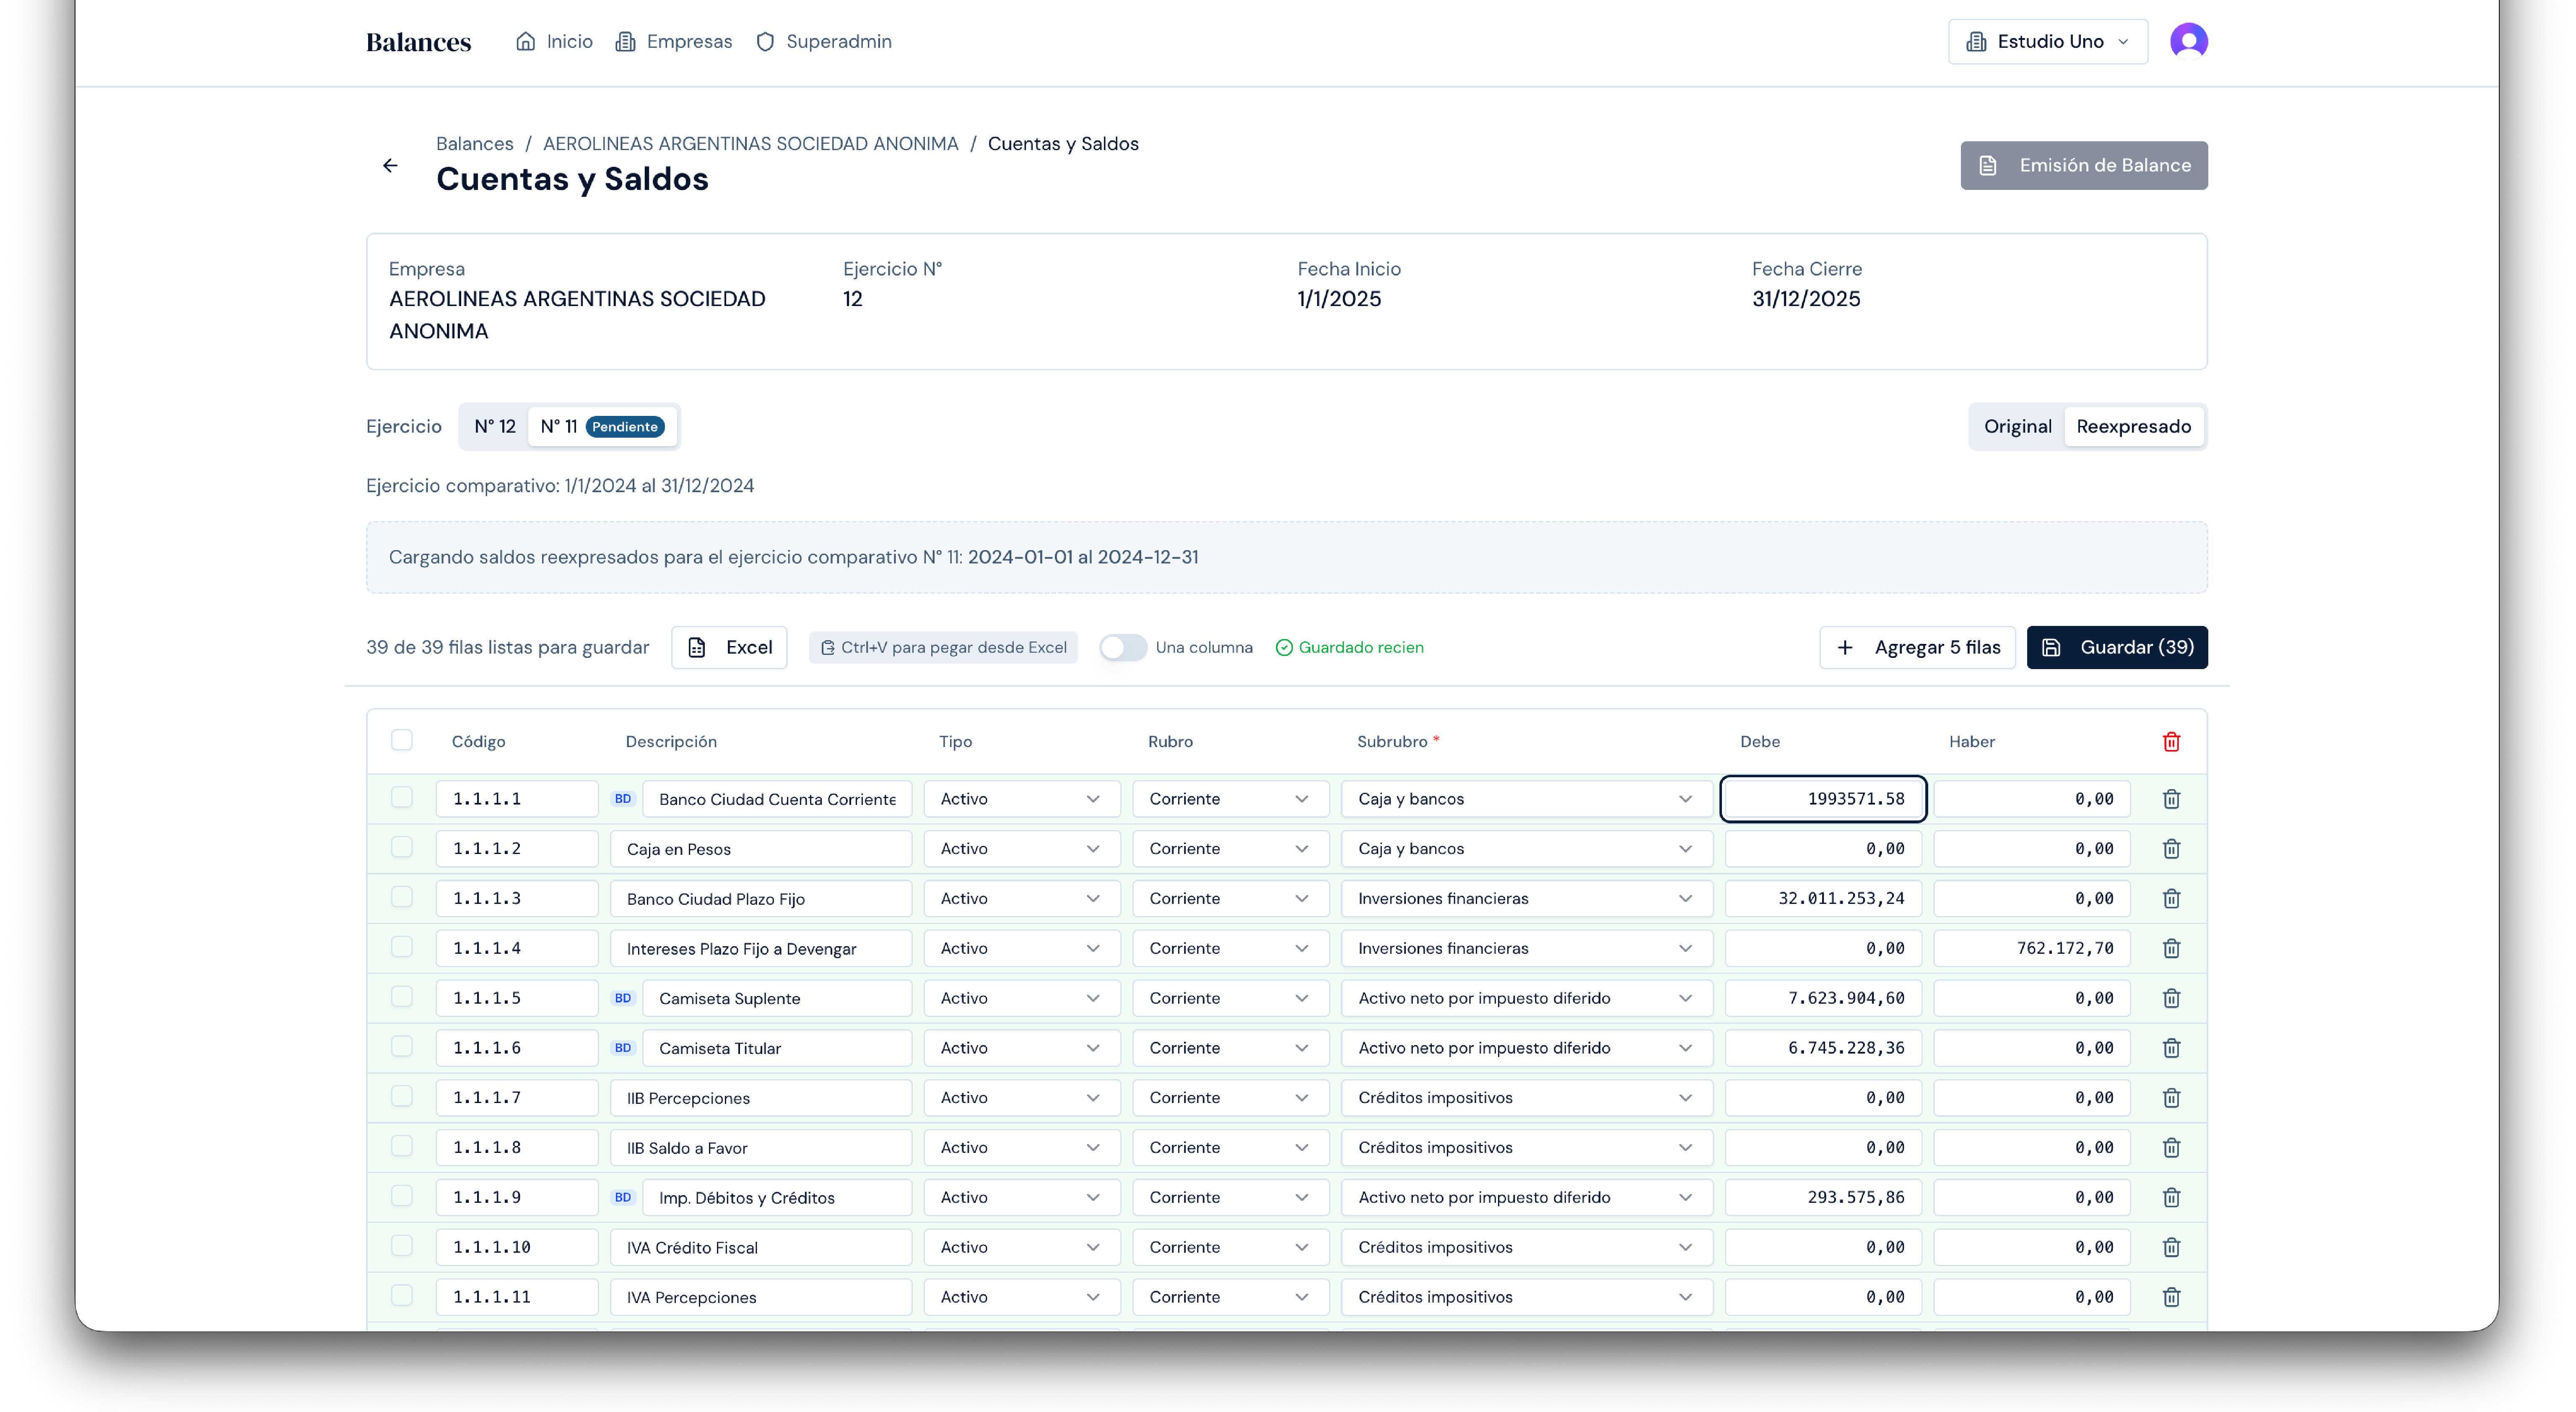Open Tipo dropdown for row 1.1.1.7
This screenshot has height=1412, width=2576.
[x=1020, y=1098]
